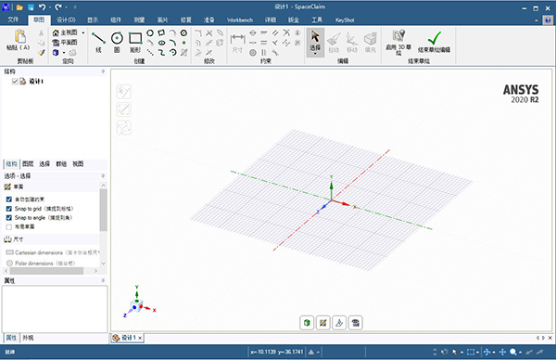The image size is (556, 360).
Task: Click the Undo arrow in title bar
Action: point(42,7)
